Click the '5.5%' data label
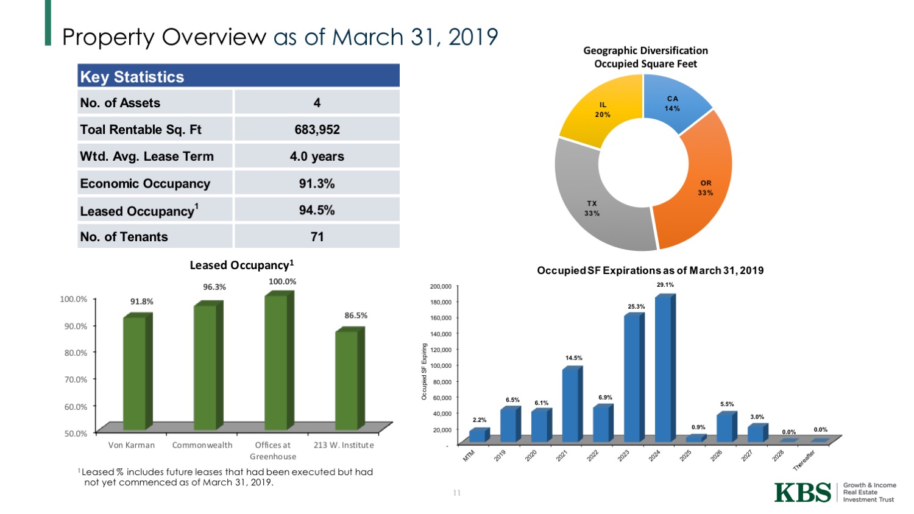Image resolution: width=914 pixels, height=514 pixels. point(727,404)
